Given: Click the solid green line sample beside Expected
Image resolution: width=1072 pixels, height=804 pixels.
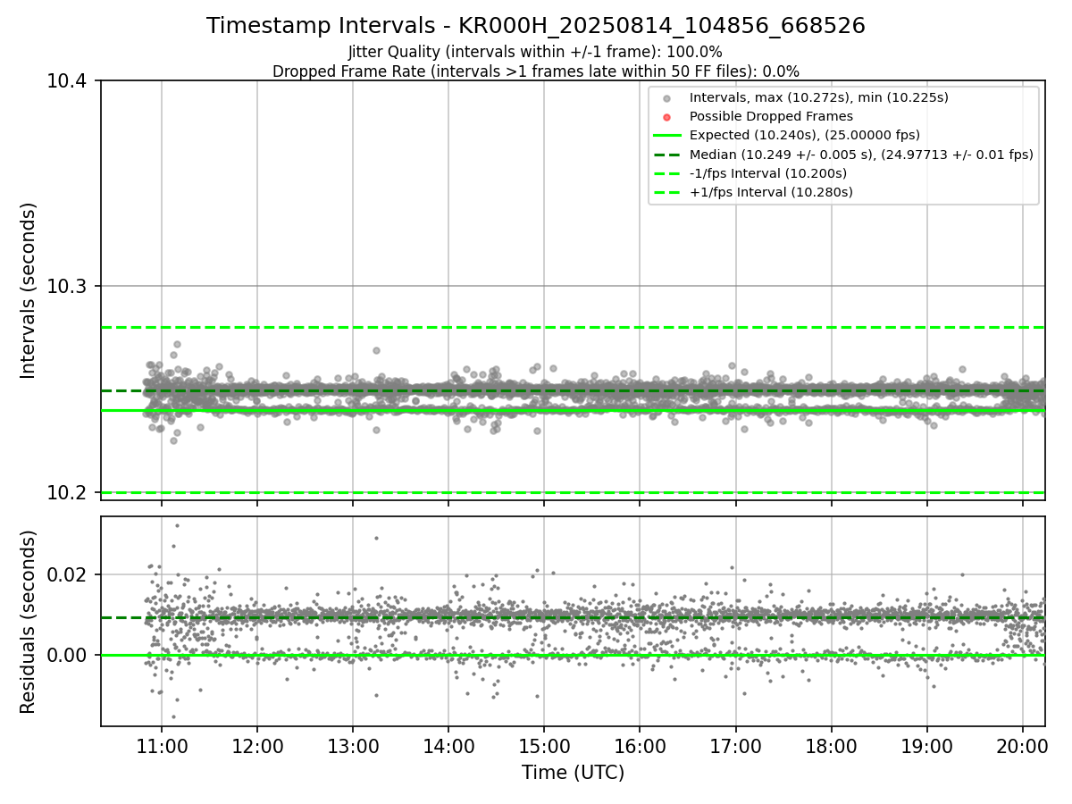Looking at the screenshot, I should 667,136.
